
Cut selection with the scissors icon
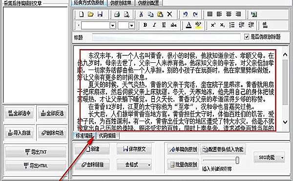coord(141,14)
